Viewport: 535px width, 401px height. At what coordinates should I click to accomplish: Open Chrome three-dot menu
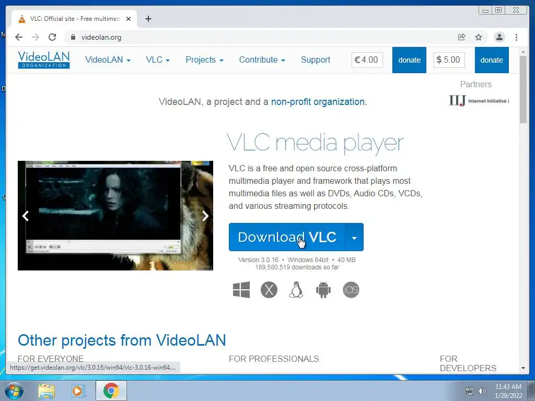(x=516, y=37)
